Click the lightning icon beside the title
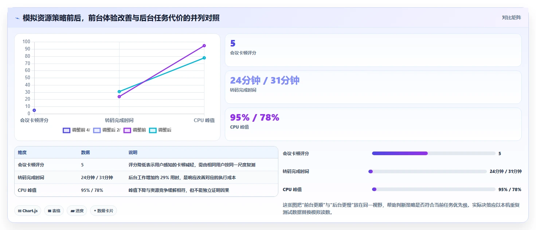Screen dimensions: 536x230 [17, 18]
